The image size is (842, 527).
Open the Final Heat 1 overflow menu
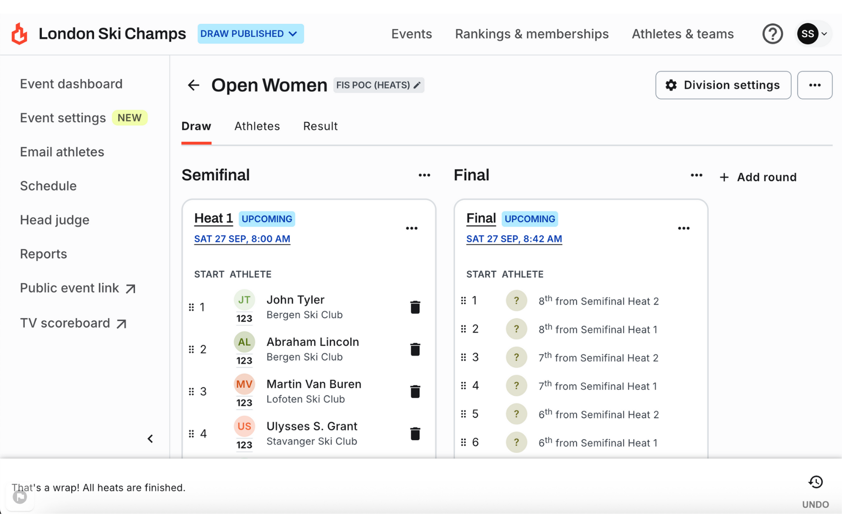(684, 228)
